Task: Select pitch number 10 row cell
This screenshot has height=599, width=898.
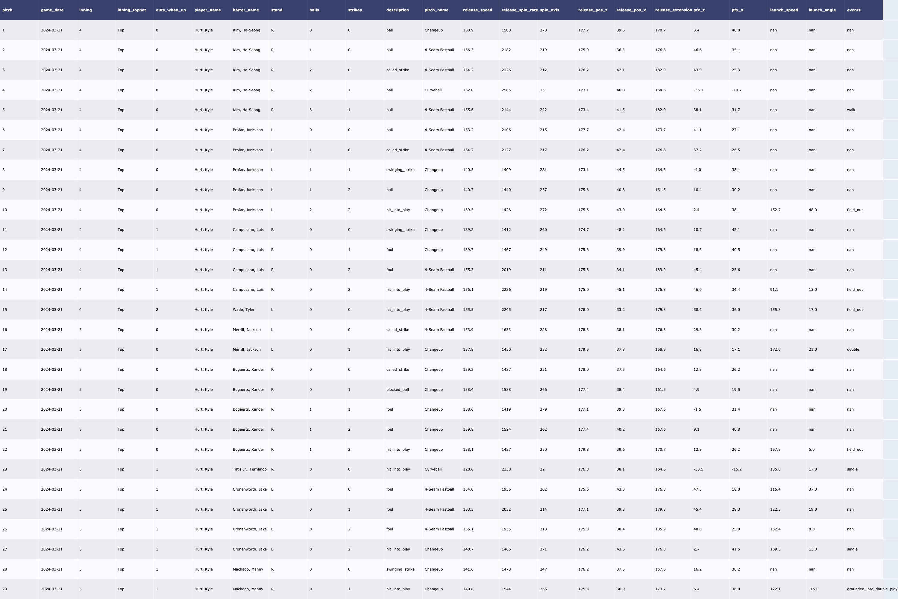Action: coord(4,210)
